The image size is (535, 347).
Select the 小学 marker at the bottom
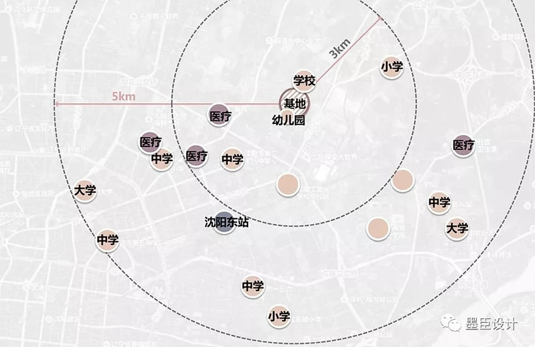(x=278, y=317)
